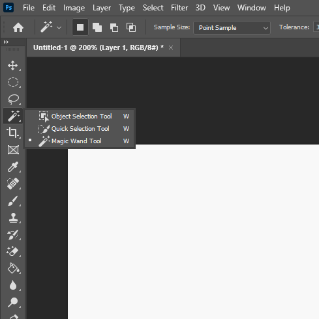Open the Select menu
The width and height of the screenshot is (319, 319).
[x=153, y=8]
